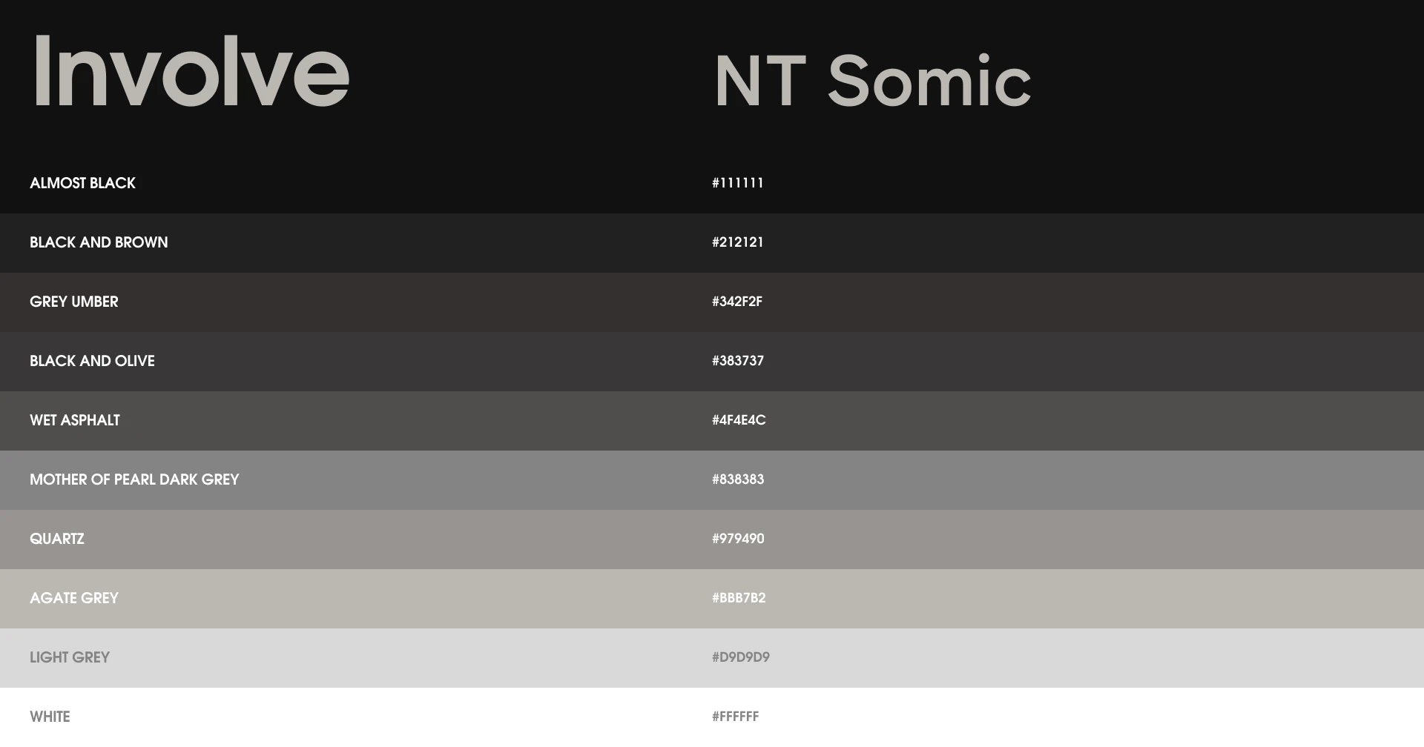
Task: Click the #838383 hex value
Action: (x=737, y=479)
